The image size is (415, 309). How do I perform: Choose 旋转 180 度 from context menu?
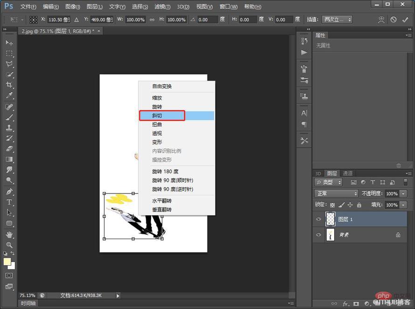(x=177, y=172)
